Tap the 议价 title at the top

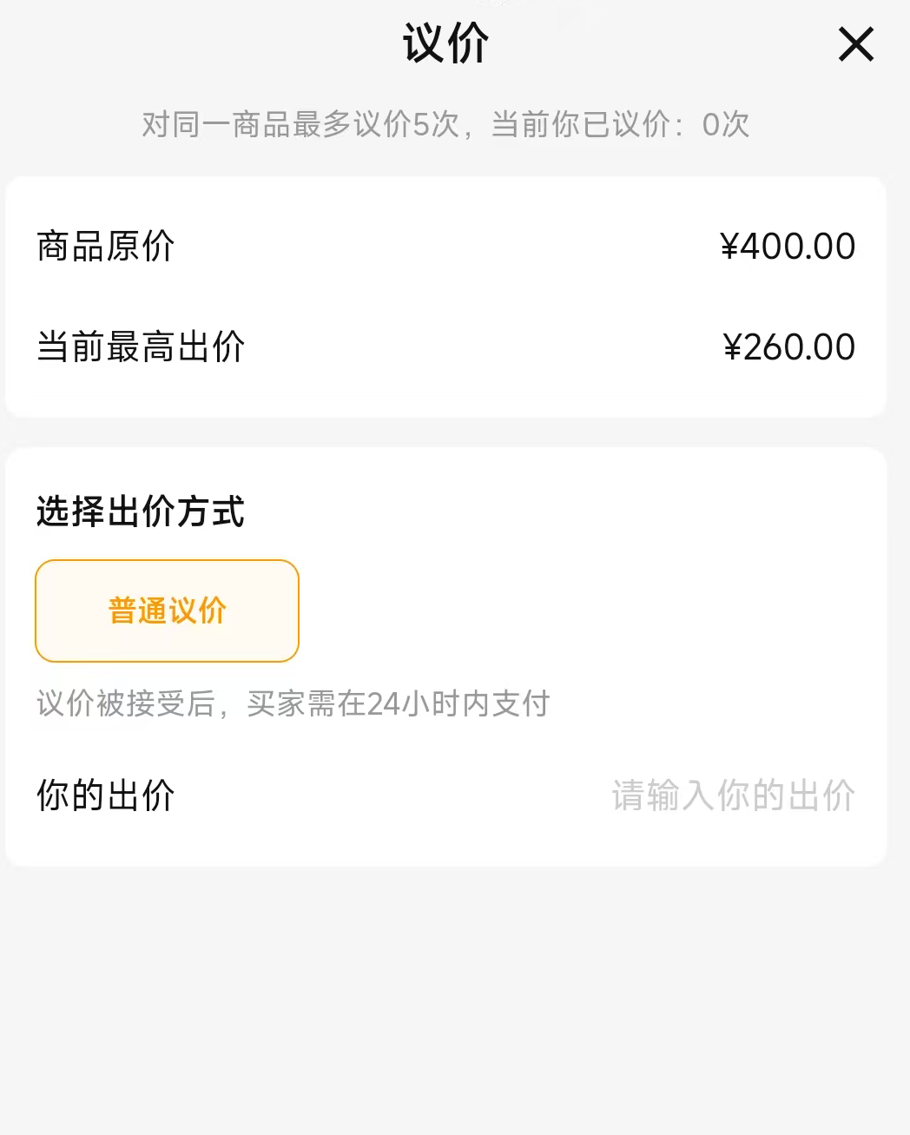(x=445, y=43)
